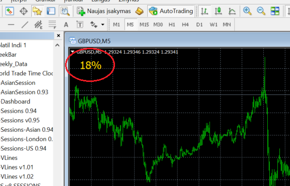
Task: Select the M15 timeframe
Action: point(144,25)
